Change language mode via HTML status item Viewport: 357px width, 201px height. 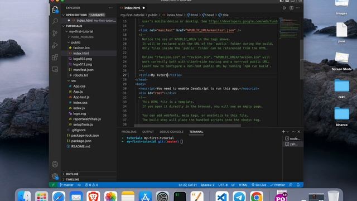pyautogui.click(x=243, y=185)
